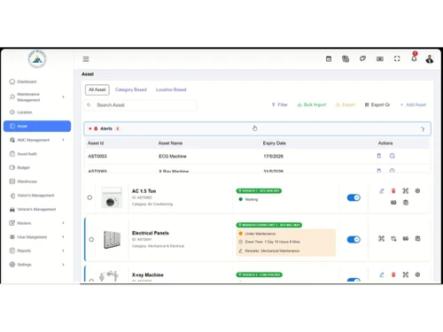Expand Settings submenu chevron
443x332 pixels.
(x=63, y=265)
